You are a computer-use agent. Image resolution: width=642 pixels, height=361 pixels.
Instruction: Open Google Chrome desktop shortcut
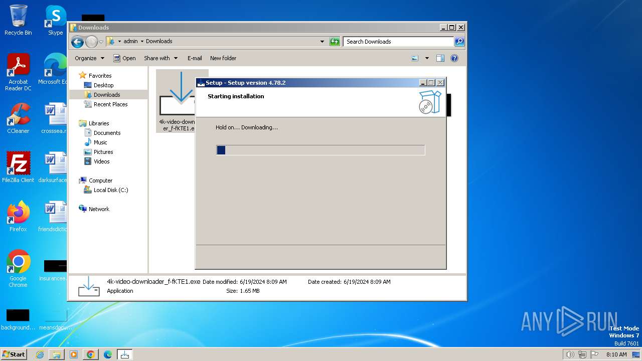click(x=18, y=269)
